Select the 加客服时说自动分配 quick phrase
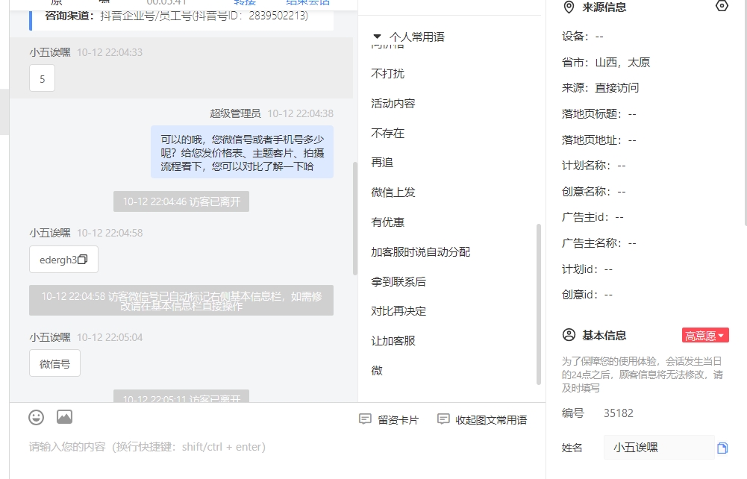The height and width of the screenshot is (479, 747). 421,252
